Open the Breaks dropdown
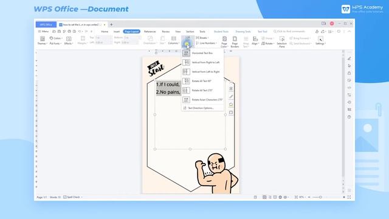Image resolution: width=389 pixels, height=219 pixels. coord(202,38)
